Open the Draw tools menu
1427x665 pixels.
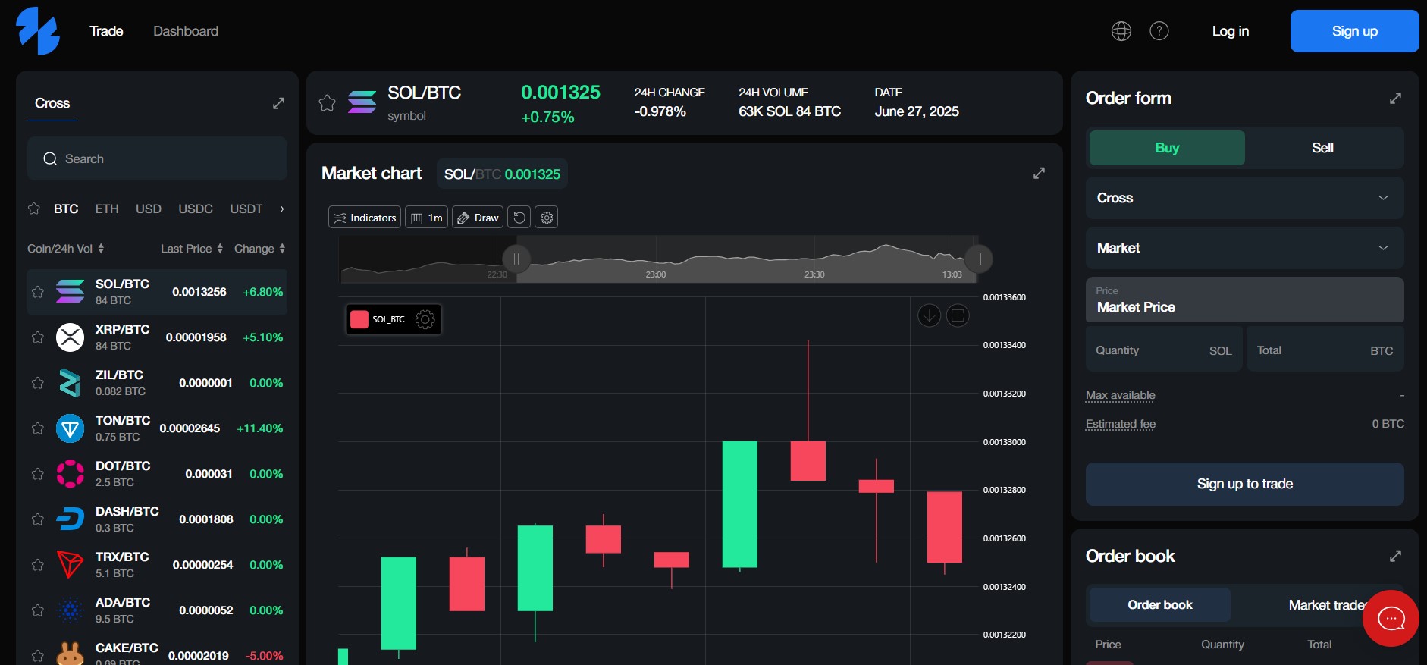478,218
